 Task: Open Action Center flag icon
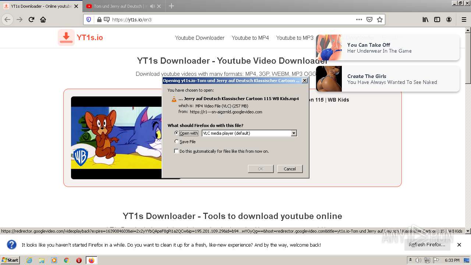tap(436, 260)
